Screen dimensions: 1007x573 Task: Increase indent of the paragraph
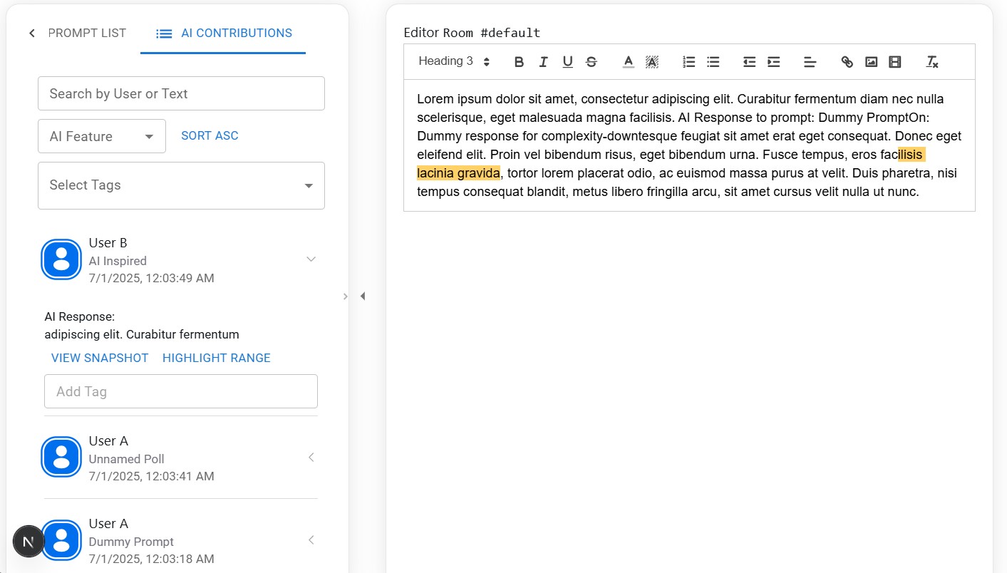click(773, 62)
